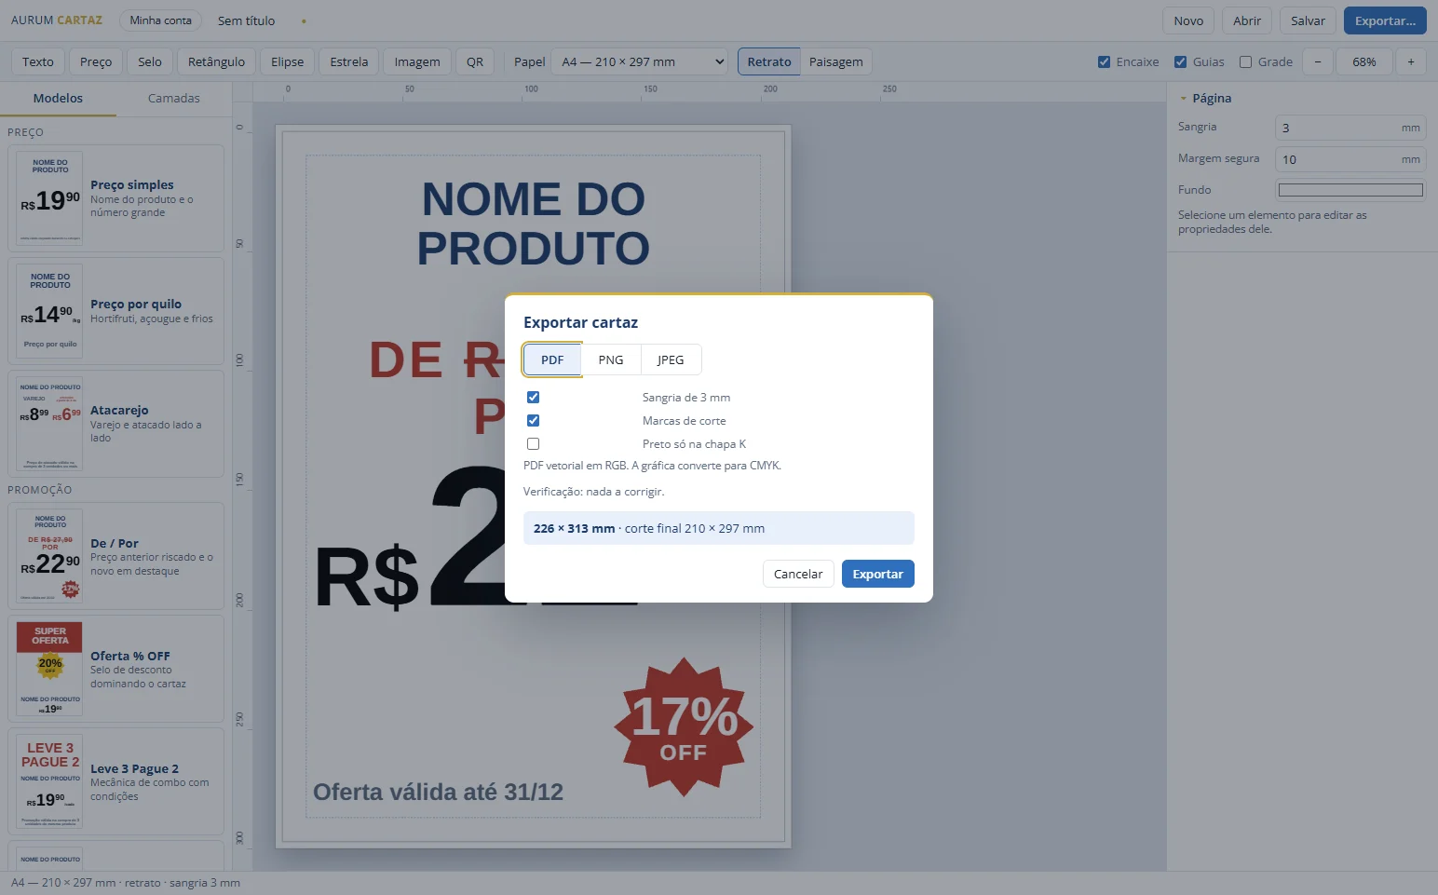Click the Novo button
The width and height of the screenshot is (1438, 895).
coord(1188,20)
